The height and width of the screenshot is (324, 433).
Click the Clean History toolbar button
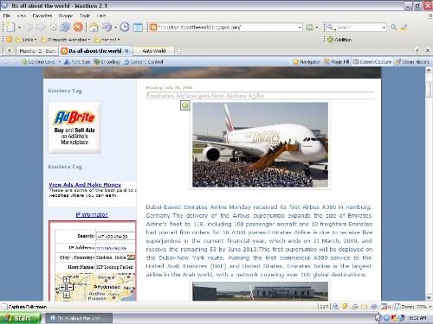[x=412, y=61]
